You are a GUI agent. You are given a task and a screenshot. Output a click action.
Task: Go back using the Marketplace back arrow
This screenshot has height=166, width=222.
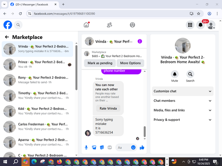click(7, 37)
